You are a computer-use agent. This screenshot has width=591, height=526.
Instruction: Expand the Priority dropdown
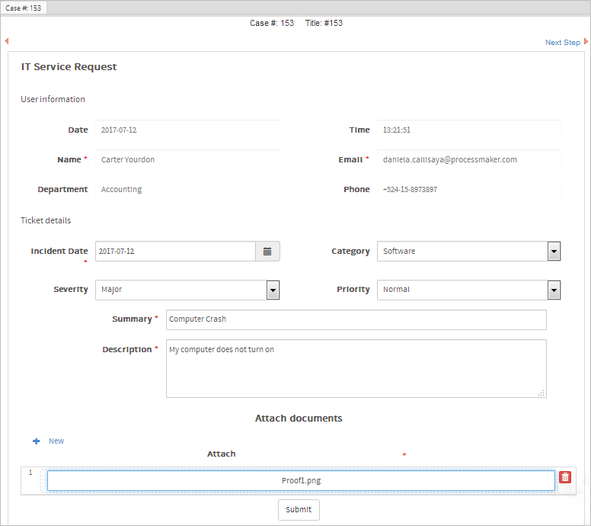pyautogui.click(x=554, y=290)
